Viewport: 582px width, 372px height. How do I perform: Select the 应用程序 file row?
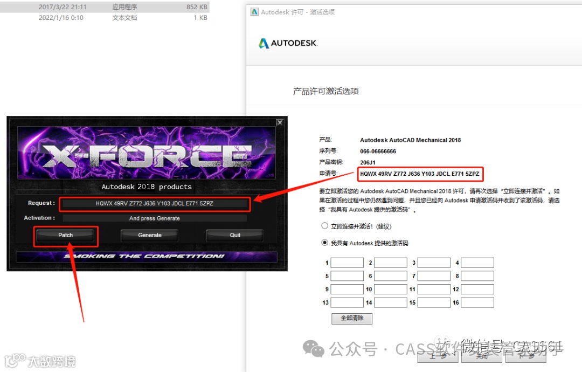coord(105,7)
